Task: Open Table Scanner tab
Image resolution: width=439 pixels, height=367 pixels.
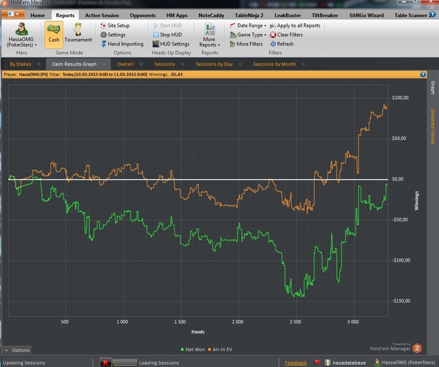Action: pos(410,16)
